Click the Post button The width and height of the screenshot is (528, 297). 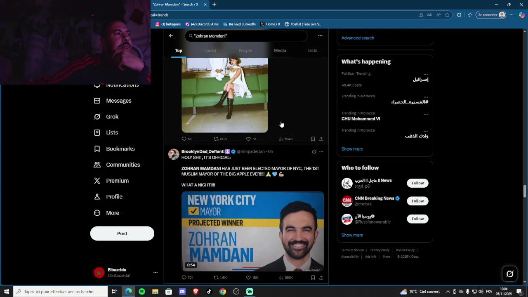[122, 233]
